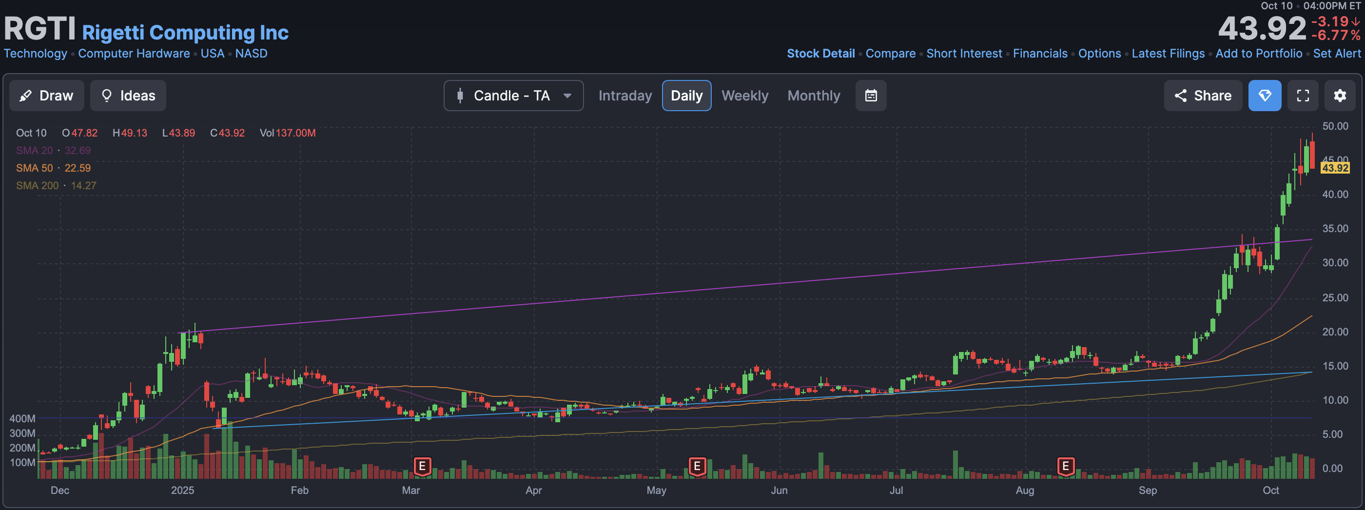Click the dropdown arrow next to Candle - TA
Screen dimensions: 1365x510
click(567, 96)
